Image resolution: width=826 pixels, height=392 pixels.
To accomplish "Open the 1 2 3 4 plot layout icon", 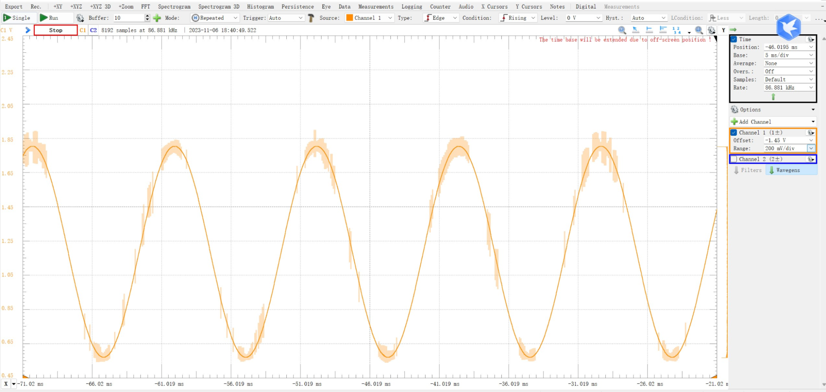I will (x=676, y=30).
